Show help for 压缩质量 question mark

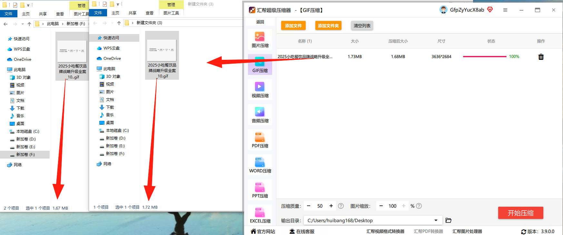pos(341,206)
